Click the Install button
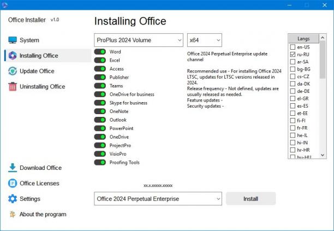The width and height of the screenshot is (334, 231). coord(250,199)
